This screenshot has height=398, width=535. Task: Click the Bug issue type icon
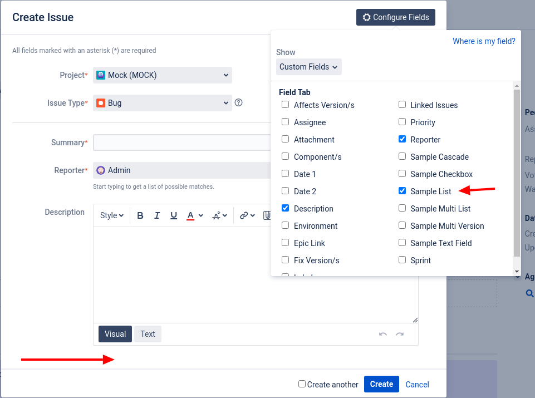[101, 103]
